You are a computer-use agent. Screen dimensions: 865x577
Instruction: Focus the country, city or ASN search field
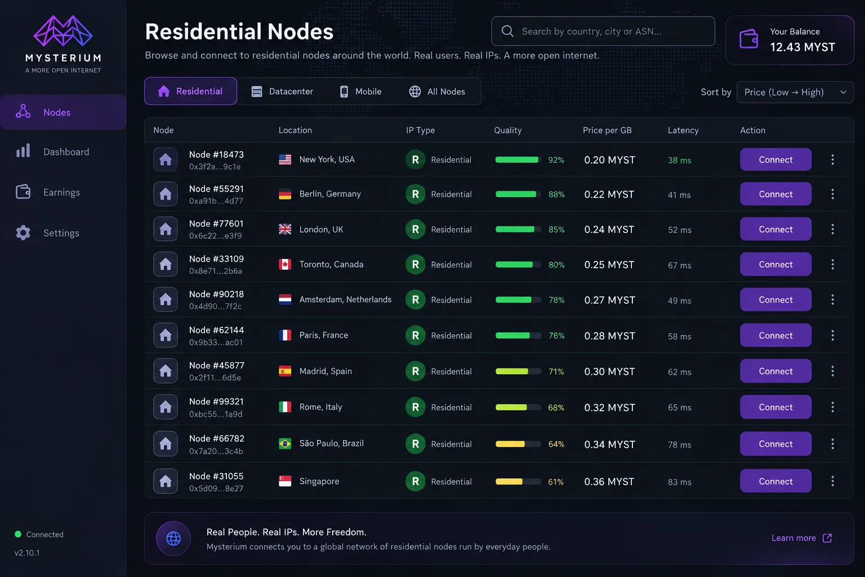[603, 31]
